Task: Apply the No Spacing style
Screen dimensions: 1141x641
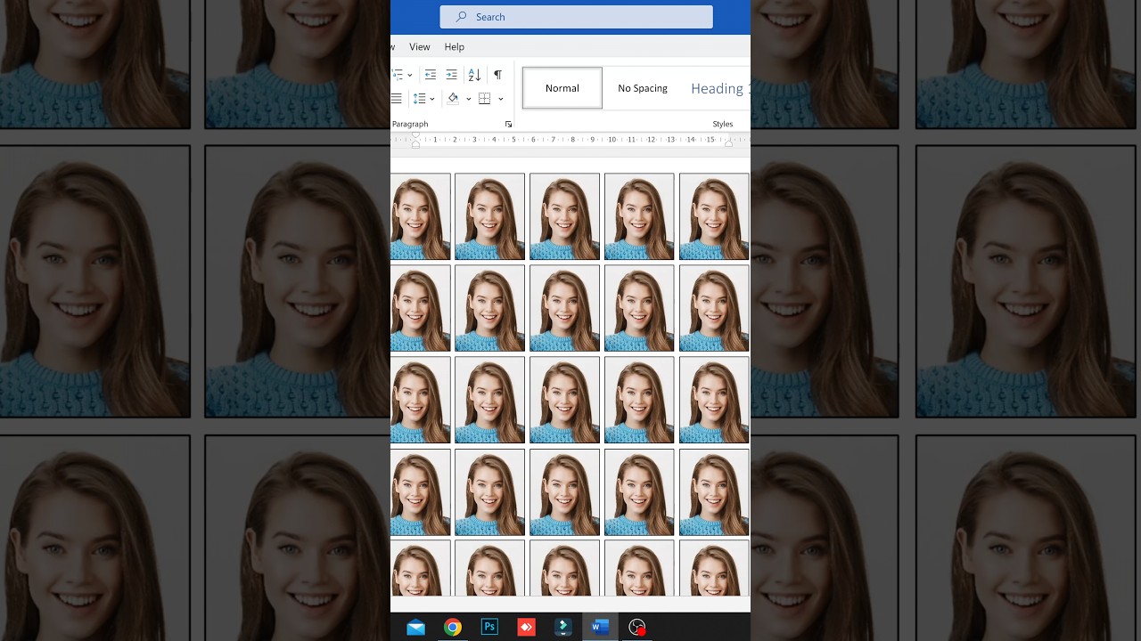Action: (x=643, y=88)
